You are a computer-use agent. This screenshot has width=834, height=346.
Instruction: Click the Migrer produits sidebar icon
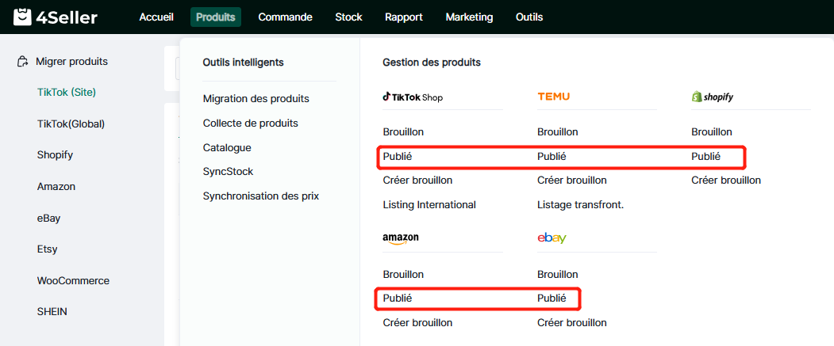pyautogui.click(x=23, y=61)
